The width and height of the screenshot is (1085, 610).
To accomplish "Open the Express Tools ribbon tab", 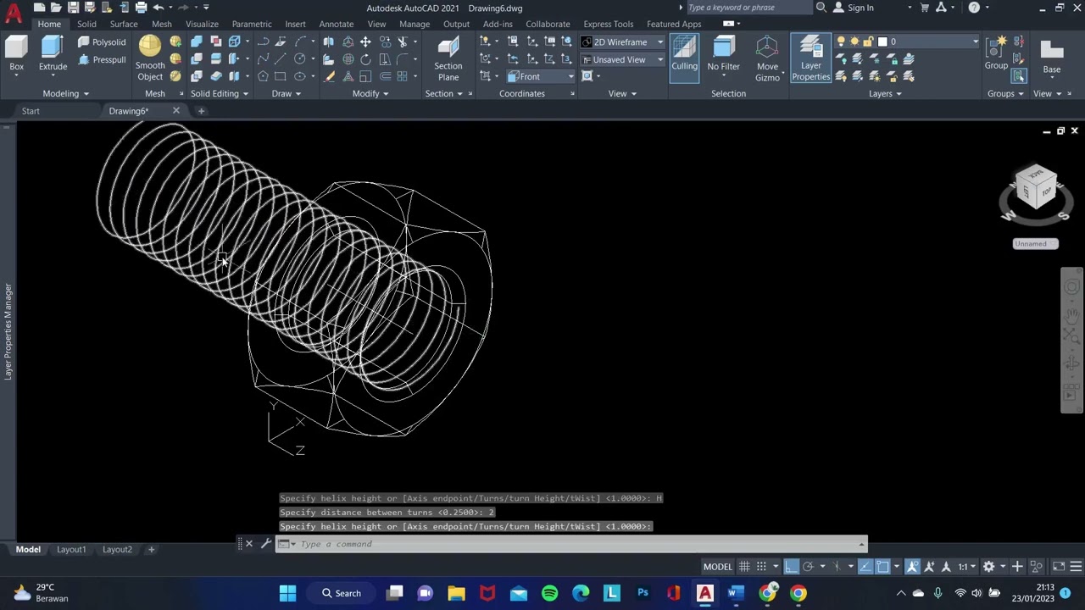I will pos(608,24).
